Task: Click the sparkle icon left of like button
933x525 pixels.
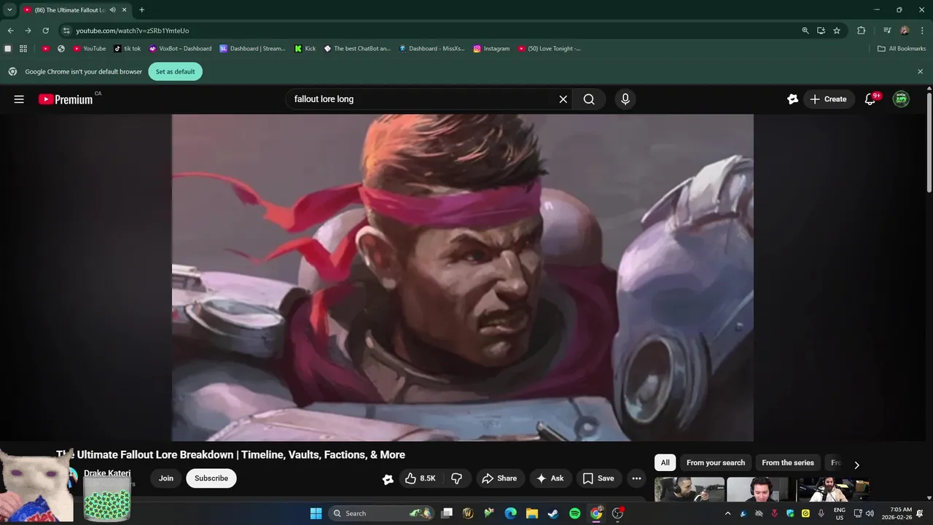Action: pyautogui.click(x=388, y=479)
